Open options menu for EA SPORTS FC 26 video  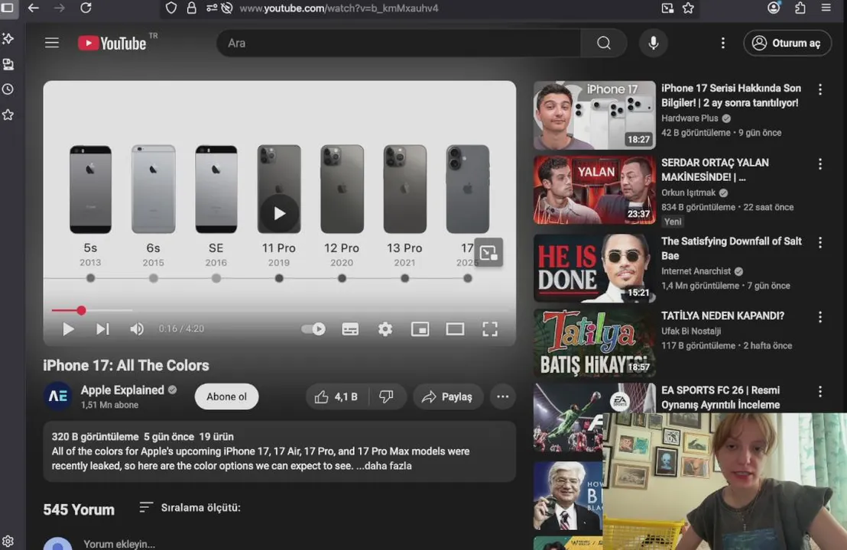tap(820, 392)
